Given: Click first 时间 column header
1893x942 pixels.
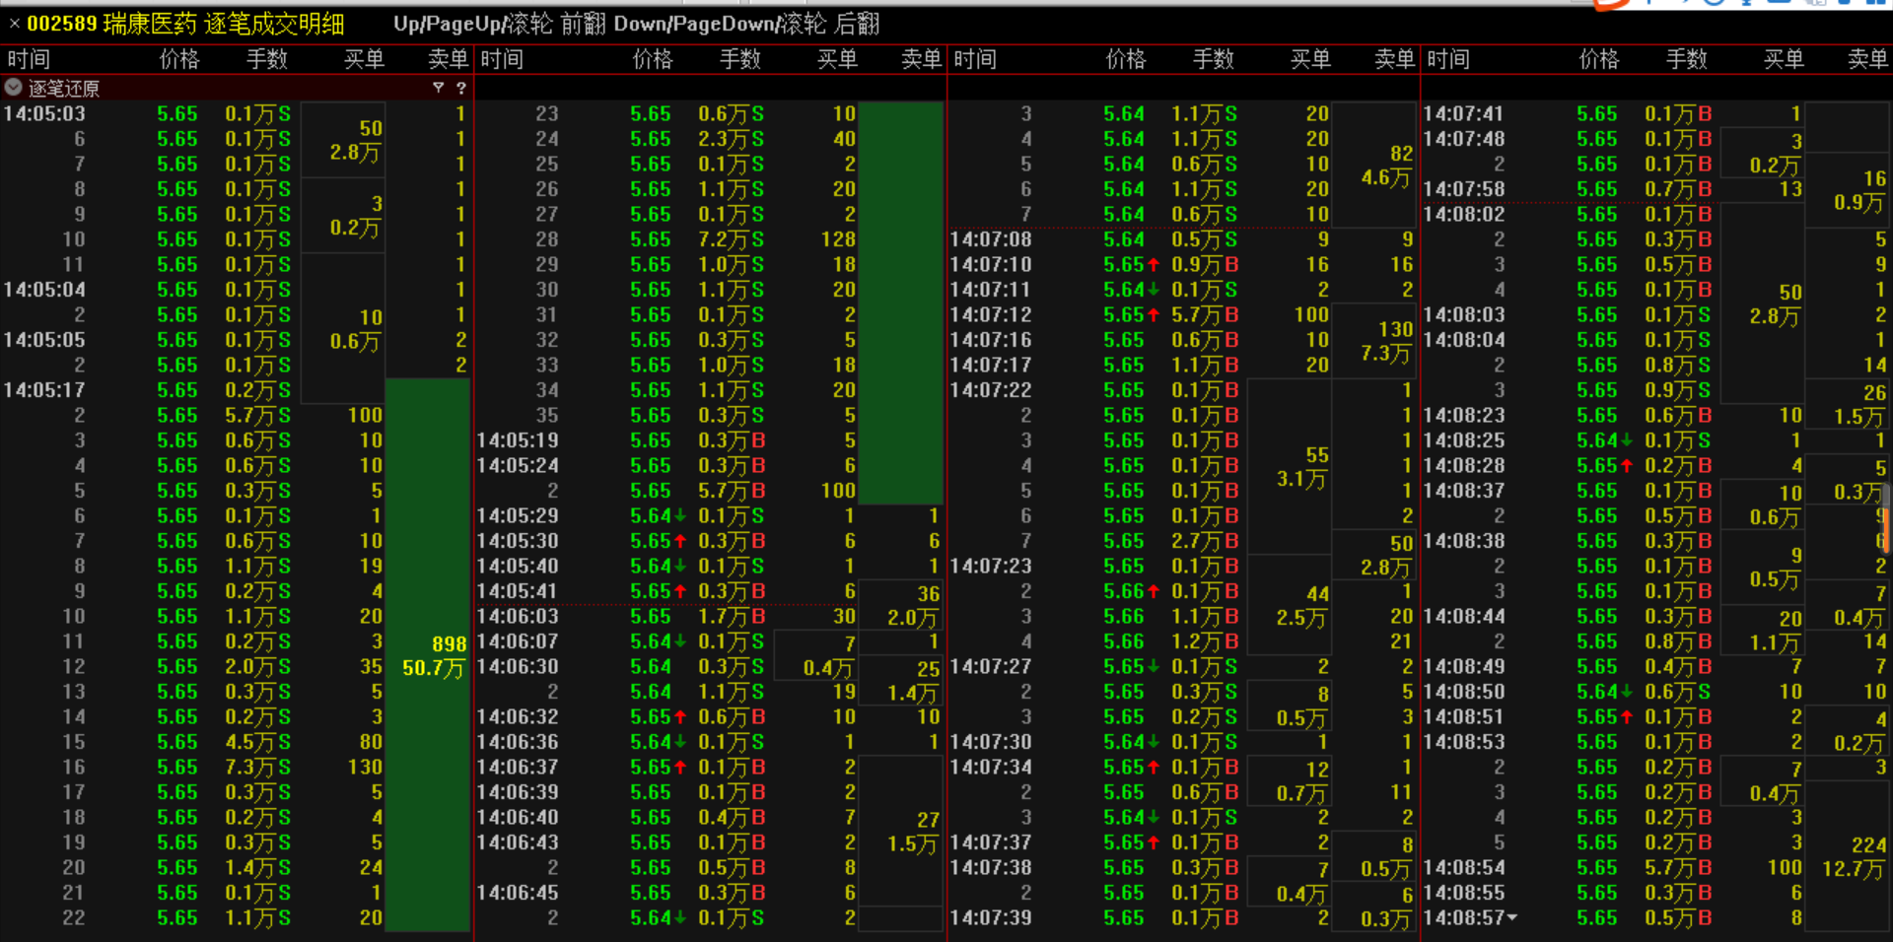Looking at the screenshot, I should [x=29, y=59].
